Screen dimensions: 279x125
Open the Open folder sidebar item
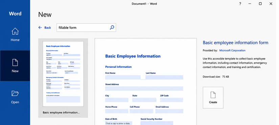tap(15, 97)
